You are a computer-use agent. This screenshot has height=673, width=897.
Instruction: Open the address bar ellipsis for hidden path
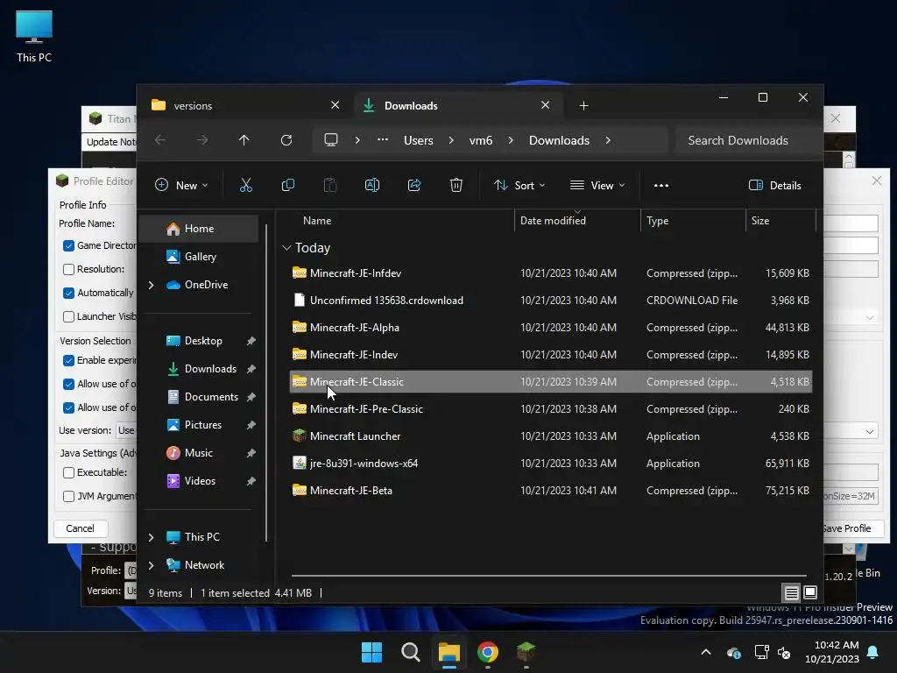pos(383,140)
